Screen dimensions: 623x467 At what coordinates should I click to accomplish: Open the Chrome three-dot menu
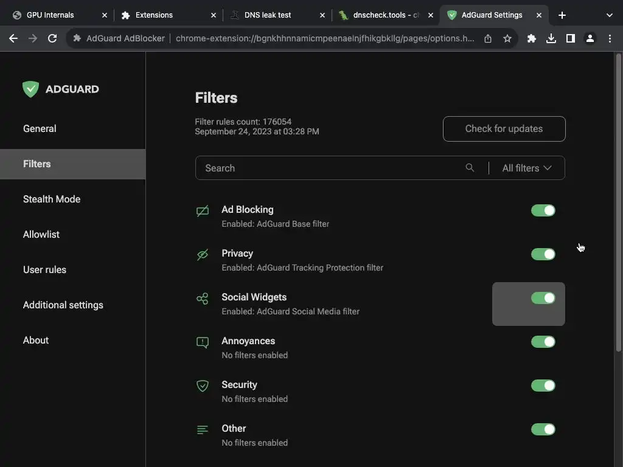coord(610,38)
